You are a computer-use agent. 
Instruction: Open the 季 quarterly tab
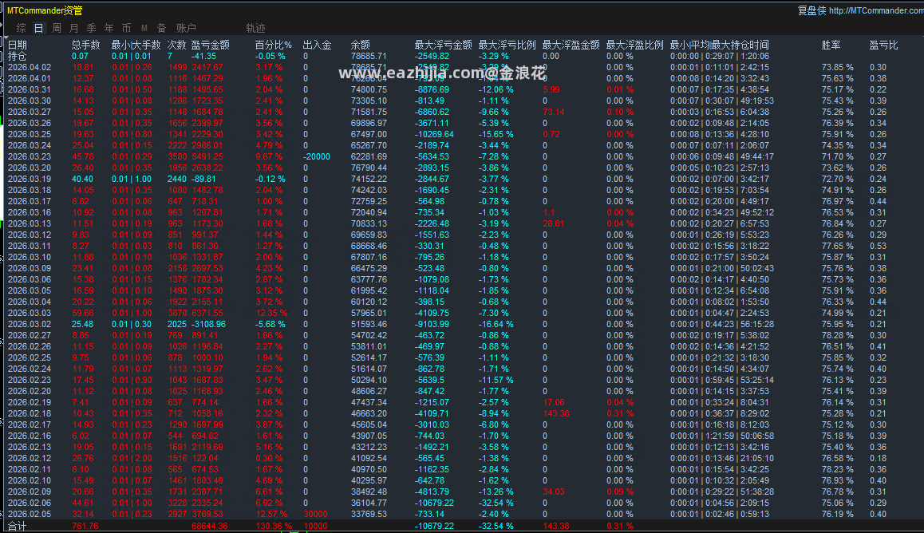[x=91, y=28]
